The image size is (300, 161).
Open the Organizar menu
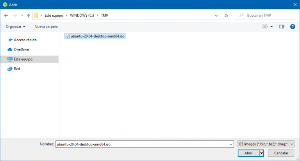(16, 26)
